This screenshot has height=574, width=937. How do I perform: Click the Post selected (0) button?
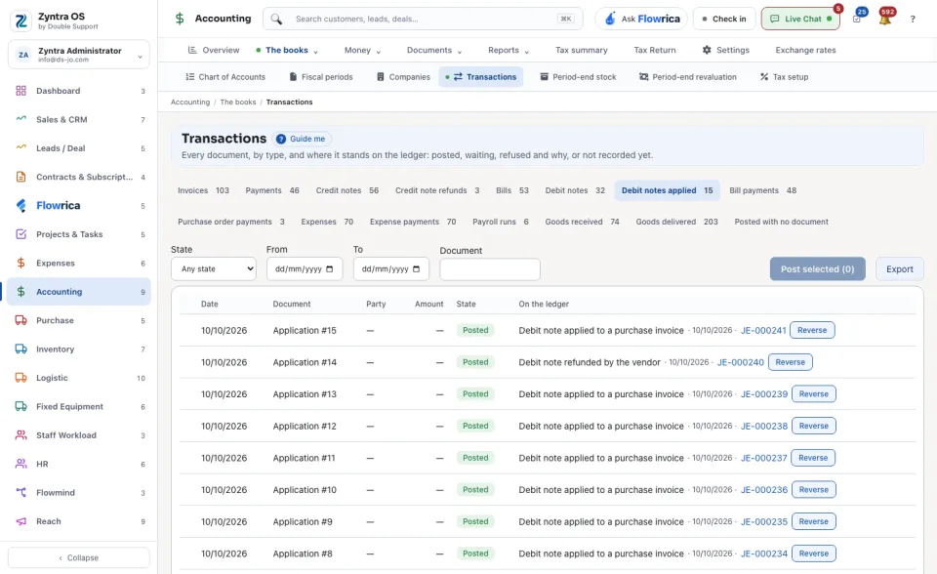point(818,269)
